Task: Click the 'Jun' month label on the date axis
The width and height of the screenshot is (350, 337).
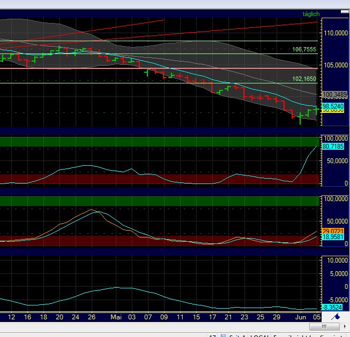Action: click(x=301, y=317)
